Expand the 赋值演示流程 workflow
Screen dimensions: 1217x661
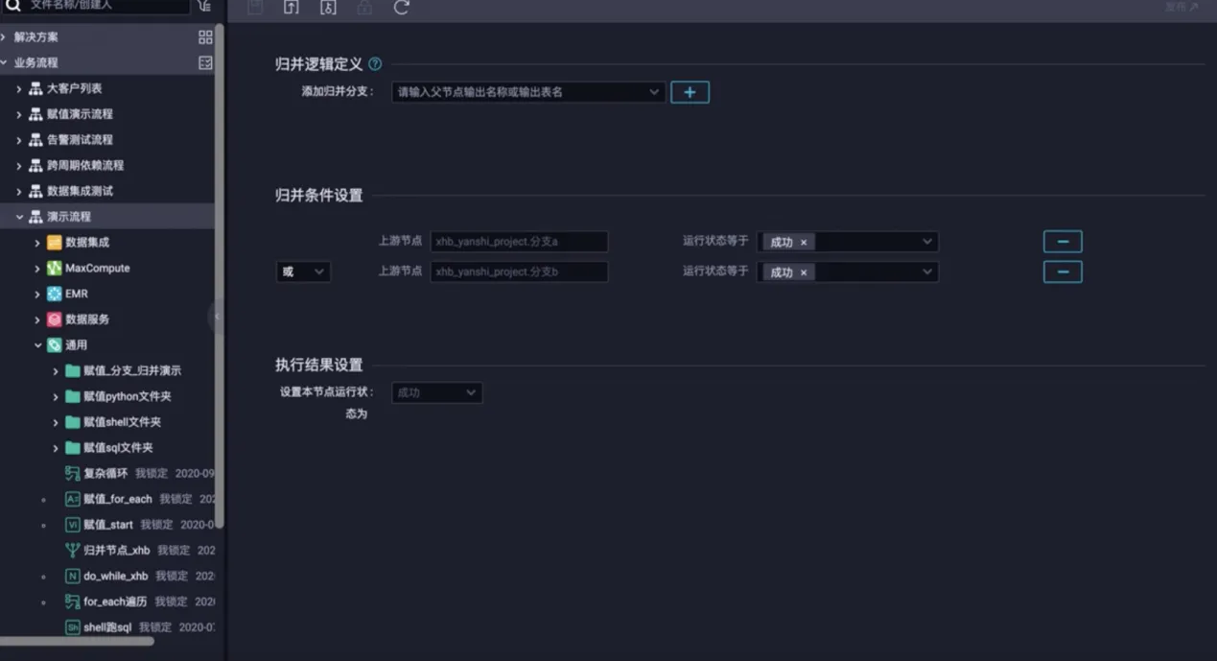click(x=19, y=114)
